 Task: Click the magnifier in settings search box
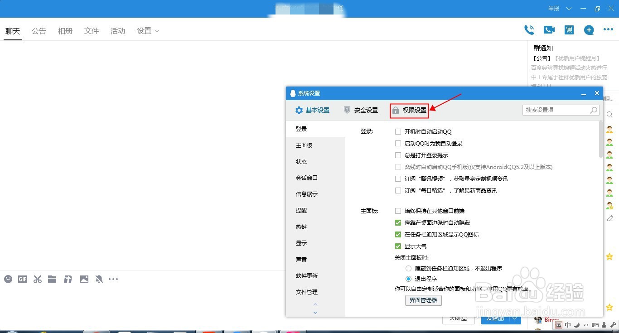[594, 110]
